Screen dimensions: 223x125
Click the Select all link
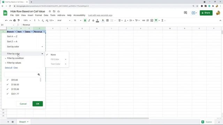[8, 68]
